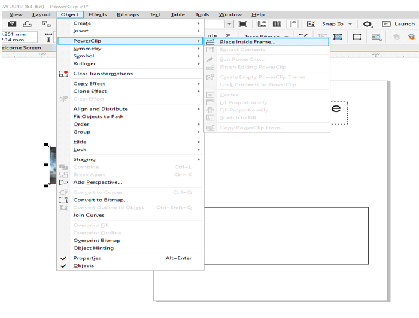419x318 pixels.
Task: Expand the Symbol submenu
Action: [x=130, y=56]
